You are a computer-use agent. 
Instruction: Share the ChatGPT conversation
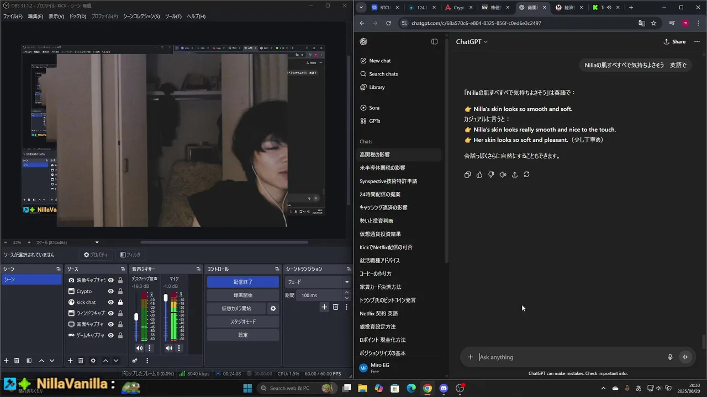[x=674, y=42]
